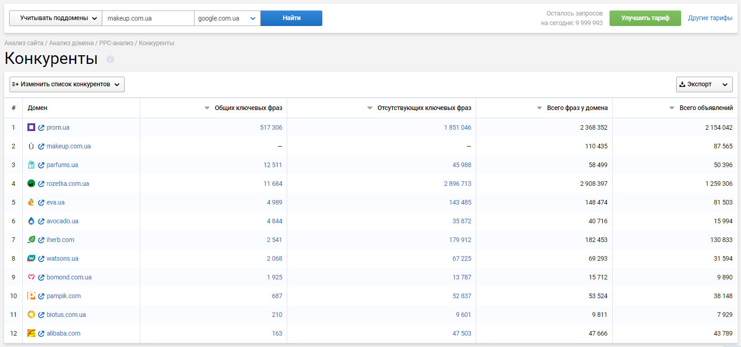Click common phrases value 517 306

click(271, 127)
